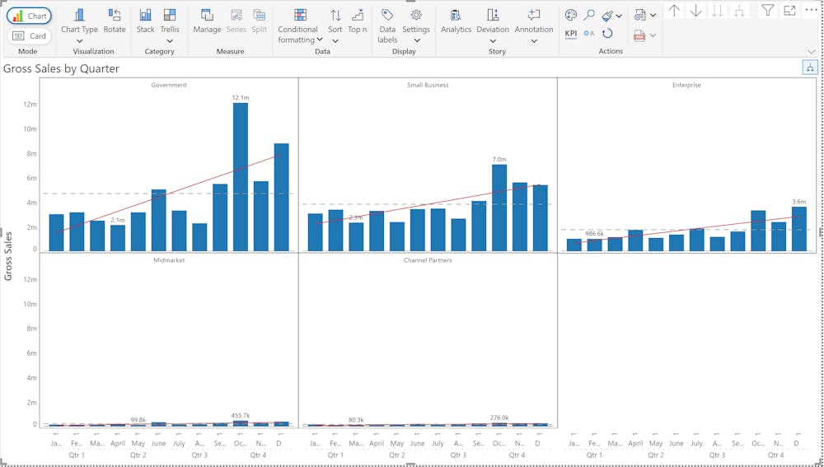Click the drill up arrow

(x=674, y=10)
